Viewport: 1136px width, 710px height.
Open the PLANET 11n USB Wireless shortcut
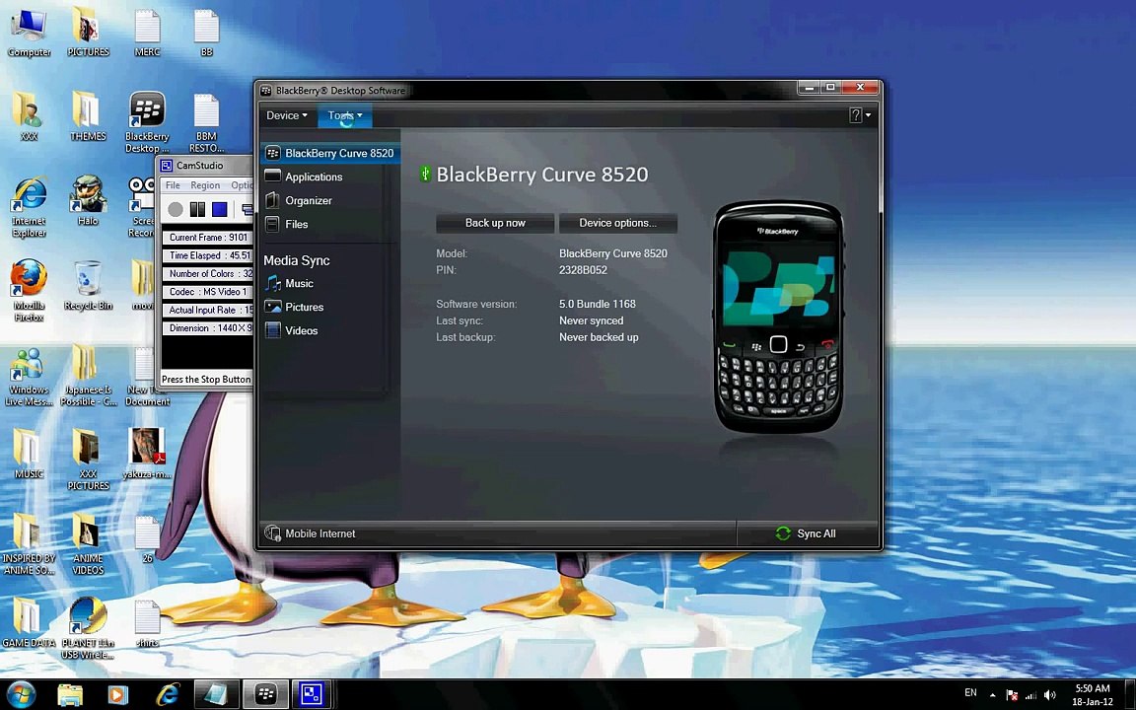coord(88,627)
